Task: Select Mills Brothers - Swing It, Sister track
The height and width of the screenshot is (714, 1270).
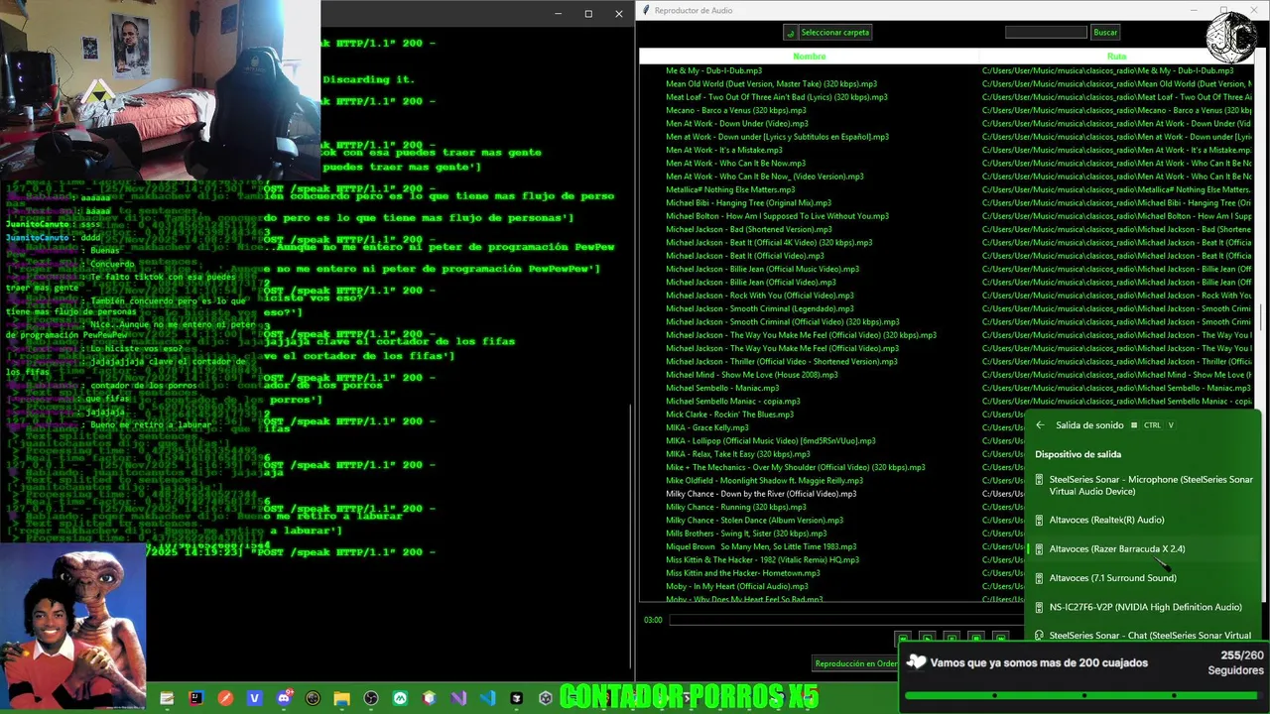Action: click(x=746, y=534)
